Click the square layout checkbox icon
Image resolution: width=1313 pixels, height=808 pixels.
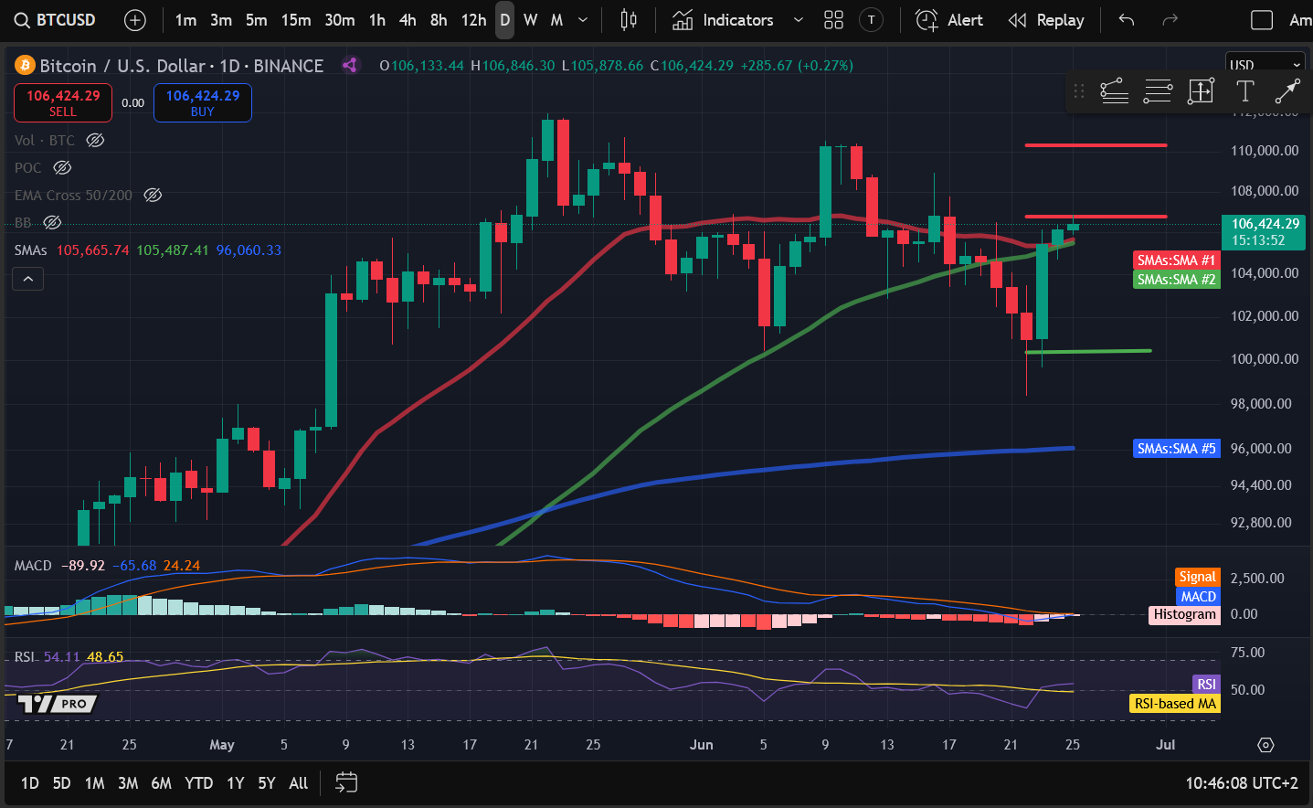(1262, 20)
